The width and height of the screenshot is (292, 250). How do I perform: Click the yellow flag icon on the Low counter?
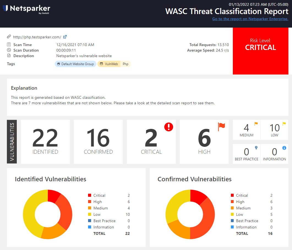point(284,124)
